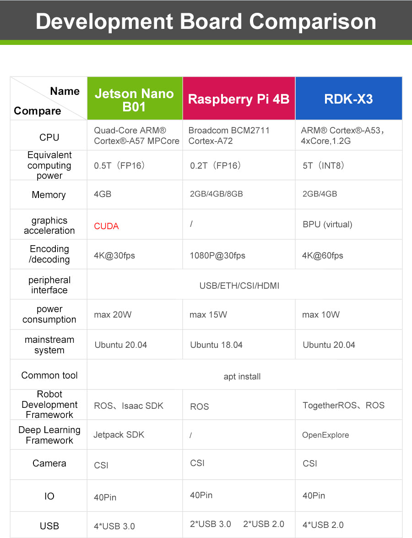Viewport: 412px width, 538px height.
Task: Click the "2*USB 3.0" text
Action: coord(211,524)
